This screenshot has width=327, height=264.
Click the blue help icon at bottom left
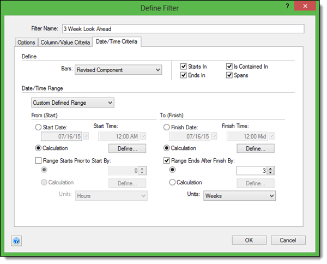[15, 241]
